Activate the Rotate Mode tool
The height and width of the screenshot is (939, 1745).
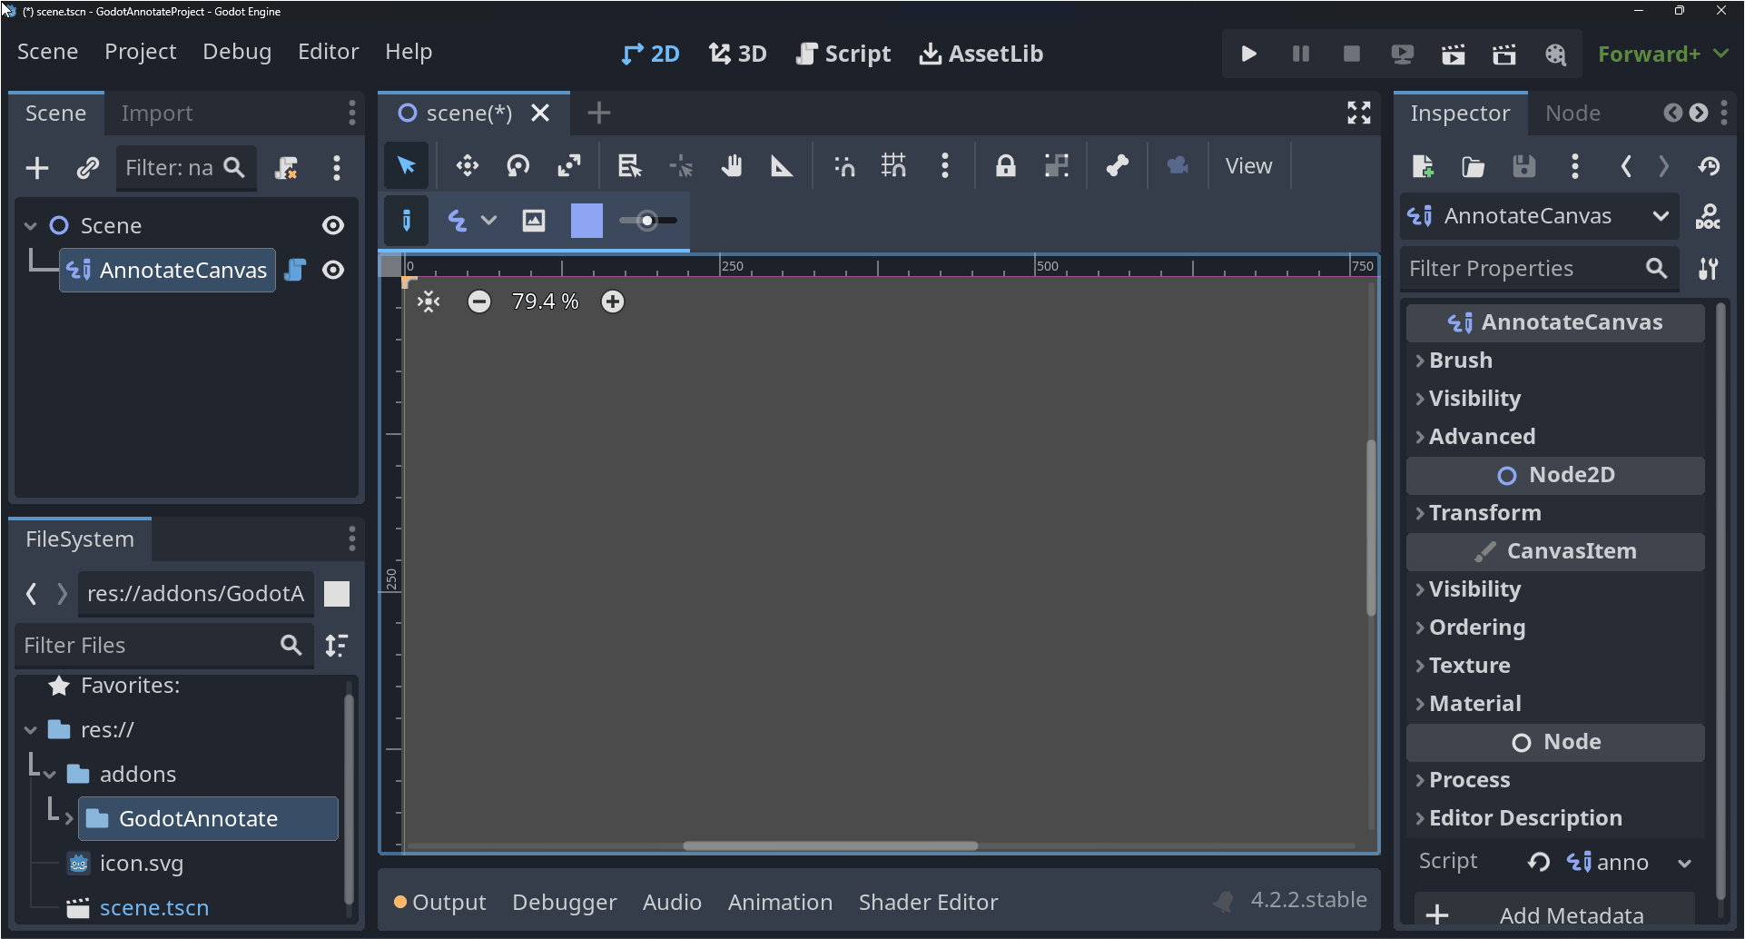(x=518, y=166)
